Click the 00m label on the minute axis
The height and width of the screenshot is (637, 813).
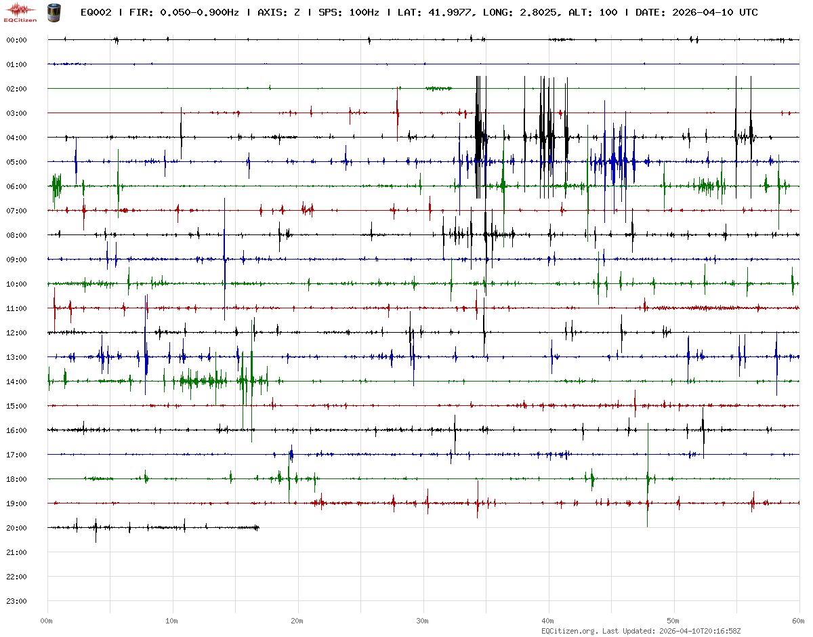[47, 621]
